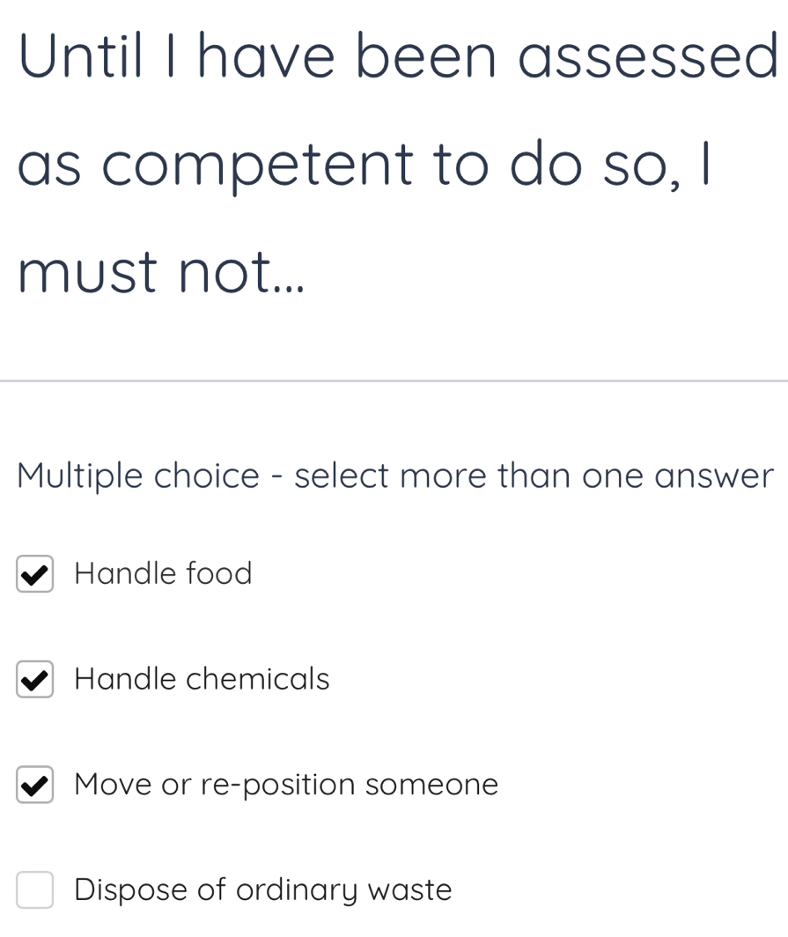
Task: Click the 'Dispose of ordinary waste' label
Action: pos(261,890)
